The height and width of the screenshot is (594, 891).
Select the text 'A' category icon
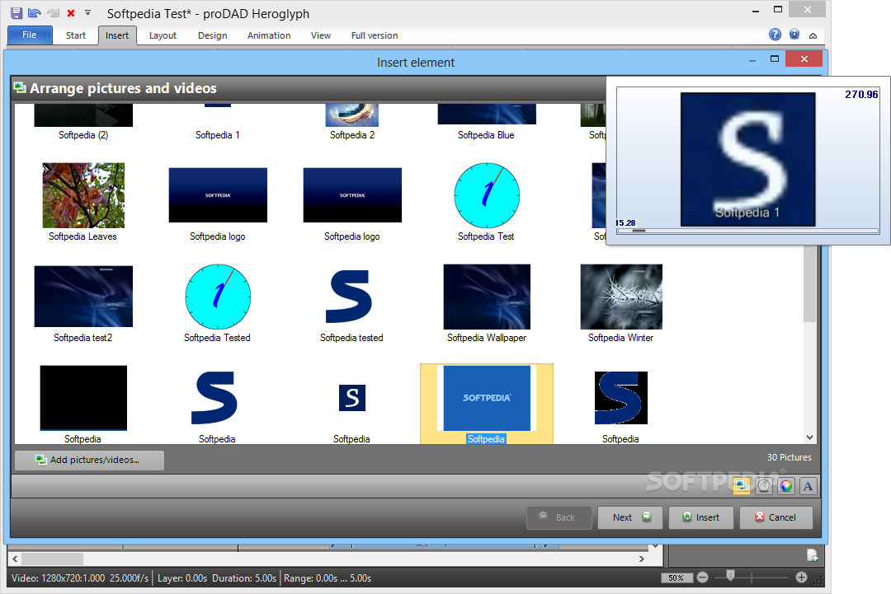point(808,485)
